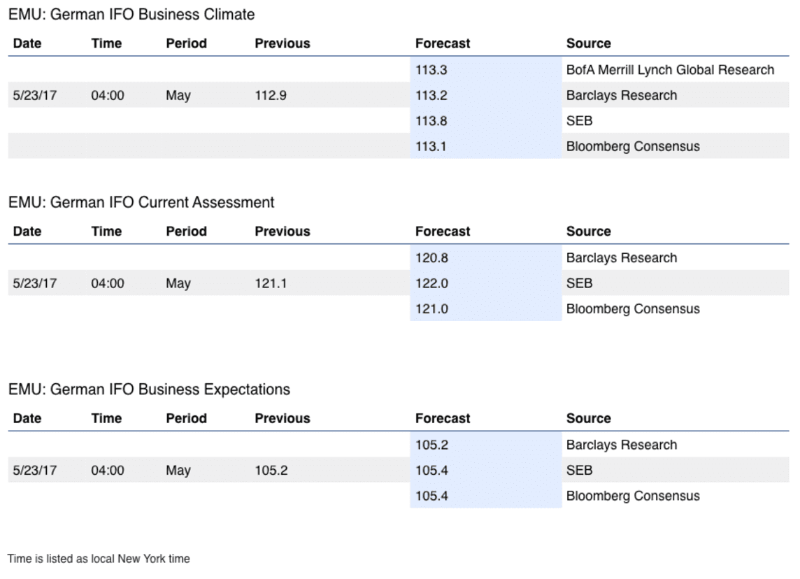Click Forecast header in Business Climate table

(443, 43)
